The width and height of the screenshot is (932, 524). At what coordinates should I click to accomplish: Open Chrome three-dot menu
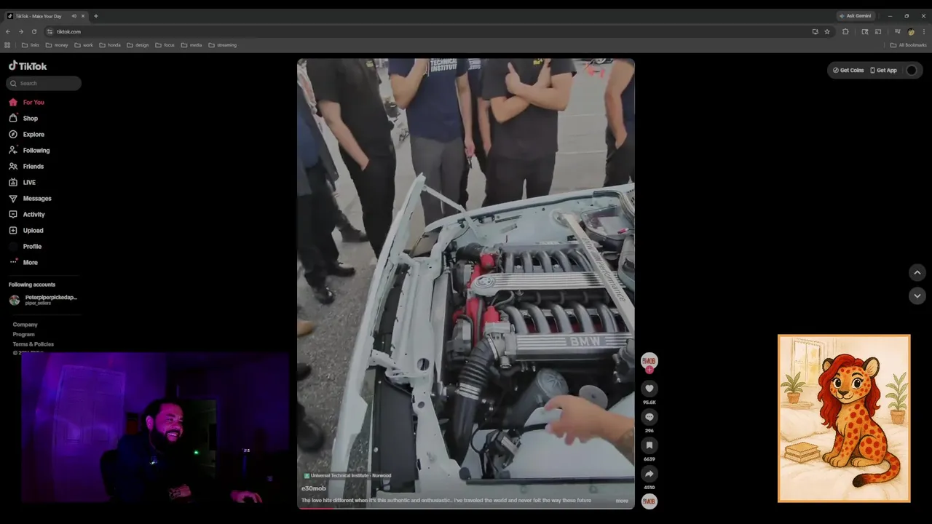pos(924,31)
